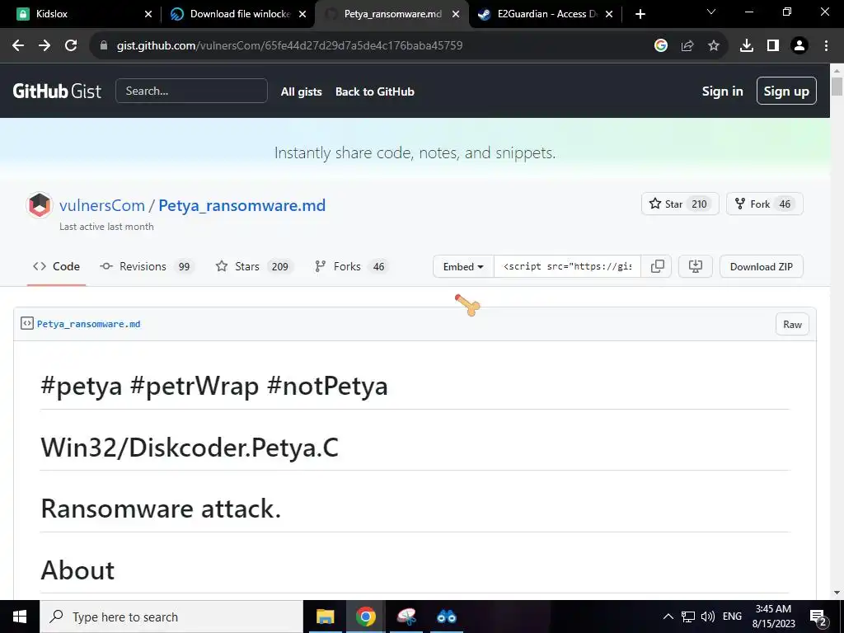Screen dimensions: 844x633
Task: Bookmark this page with the star icon
Action: click(x=714, y=45)
